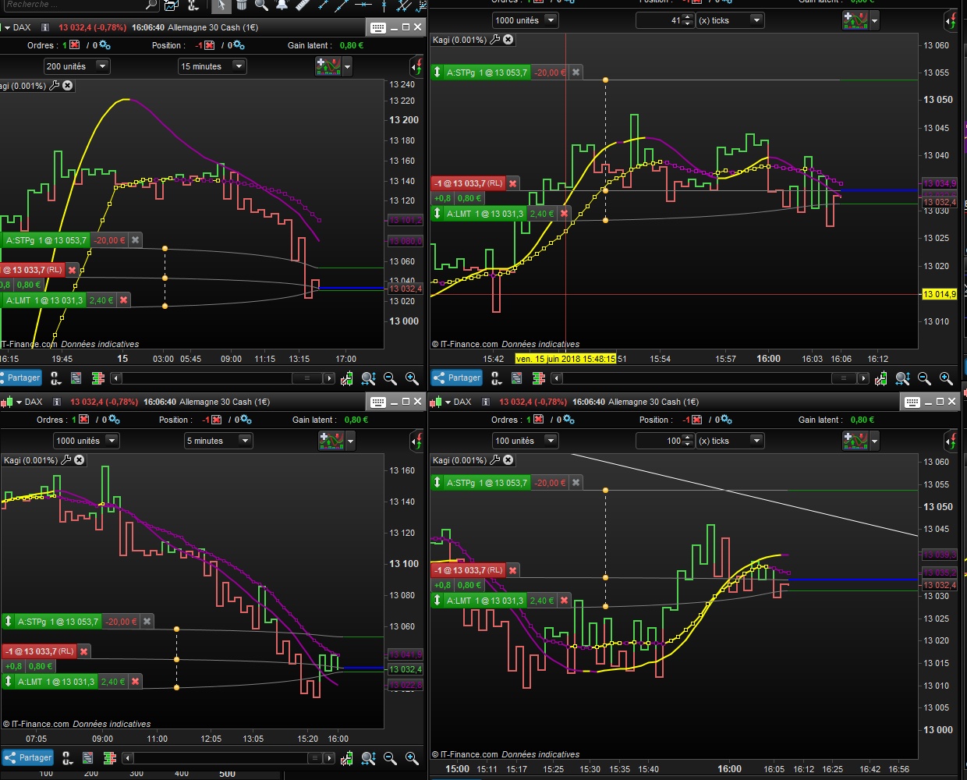
Task: Click the horizontal scrollbar thumb in 15 minutes chart
Action: coord(307,378)
